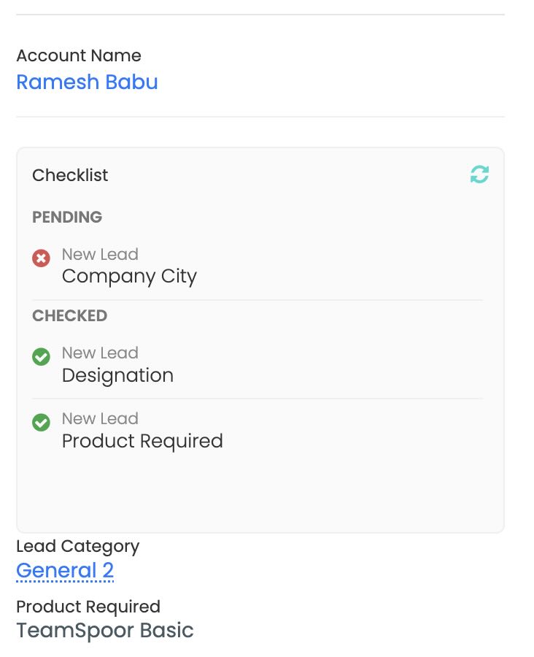Tap the checkmark for the Designation checklist entry
This screenshot has height=657, width=534.
pyautogui.click(x=42, y=356)
